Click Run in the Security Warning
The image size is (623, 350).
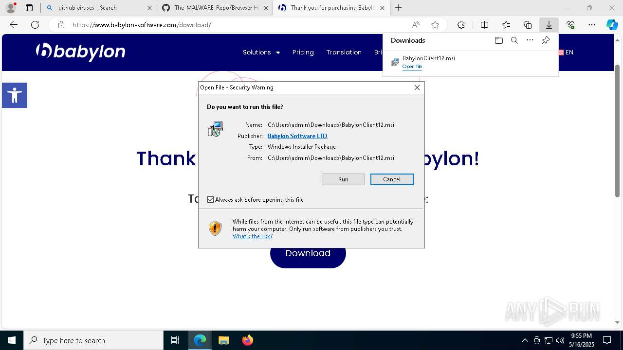click(x=343, y=179)
